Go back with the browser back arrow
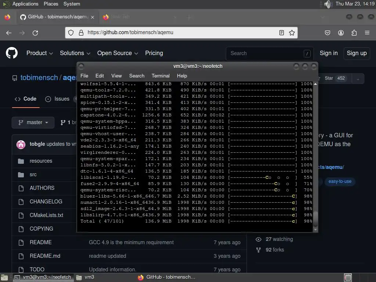The width and height of the screenshot is (376, 282). [9, 33]
